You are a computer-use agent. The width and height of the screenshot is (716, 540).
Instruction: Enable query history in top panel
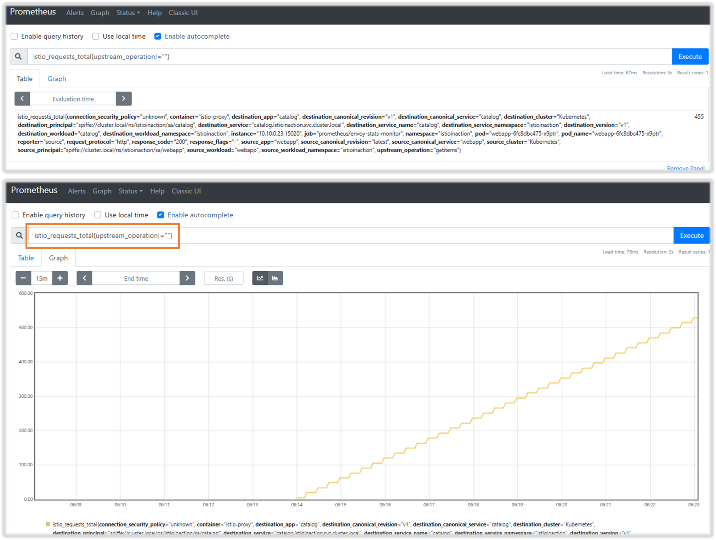pos(15,36)
